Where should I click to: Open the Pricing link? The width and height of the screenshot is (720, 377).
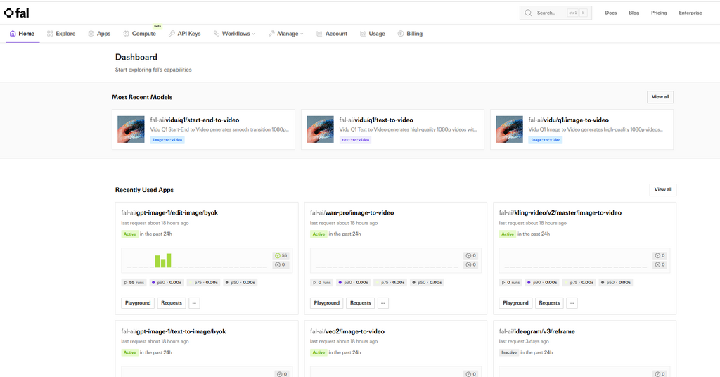point(659,13)
